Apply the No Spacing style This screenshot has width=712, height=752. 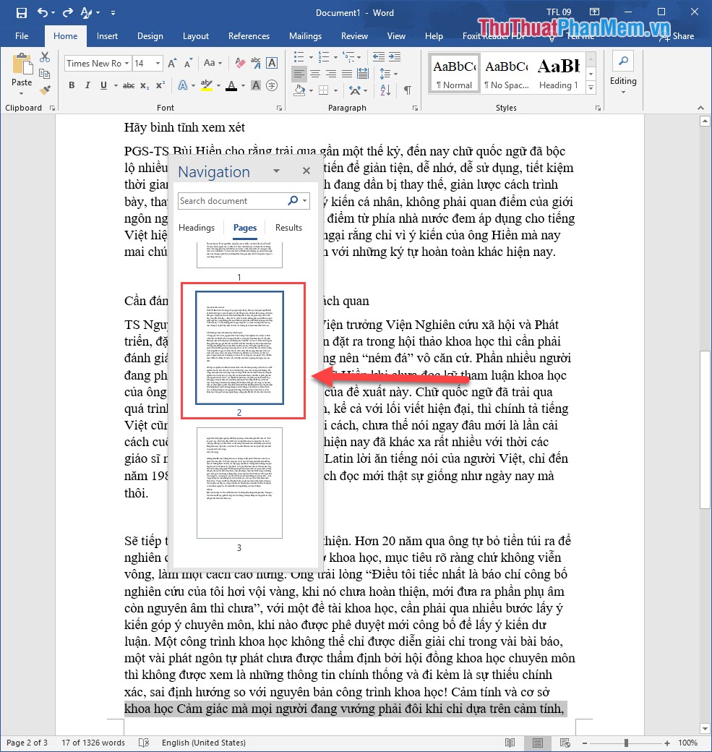[506, 73]
